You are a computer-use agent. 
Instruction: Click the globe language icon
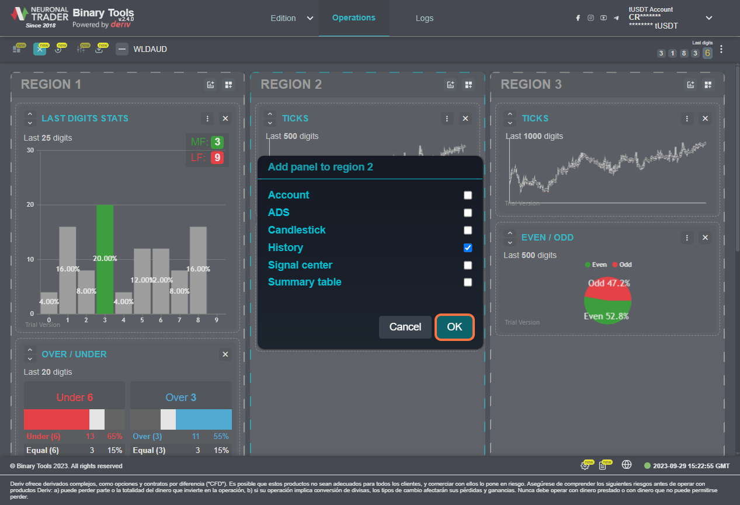627,465
